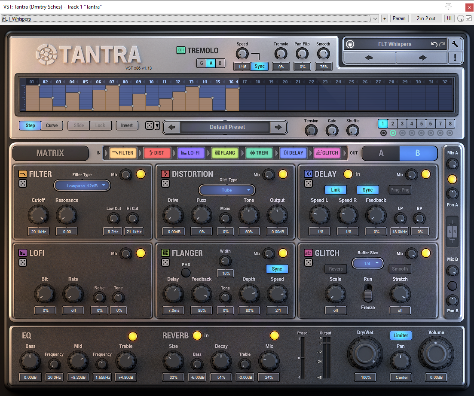Viewport: 474px width, 396px height.
Task: Click the Glitch Run/Freeze switch
Action: click(368, 293)
